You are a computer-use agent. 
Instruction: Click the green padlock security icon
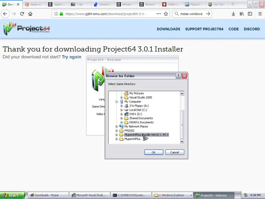(61, 14)
